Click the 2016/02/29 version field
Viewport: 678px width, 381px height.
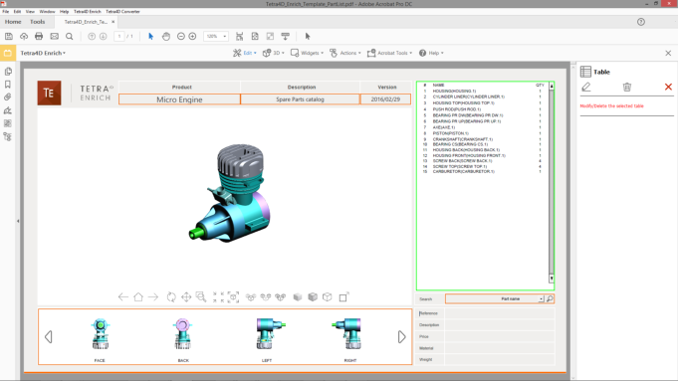click(x=385, y=99)
